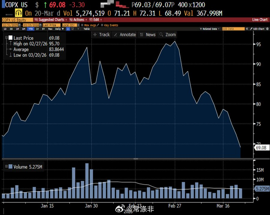The image size is (270, 215).
Task: Open the Local CCY currency dropdown
Action: (70, 25)
